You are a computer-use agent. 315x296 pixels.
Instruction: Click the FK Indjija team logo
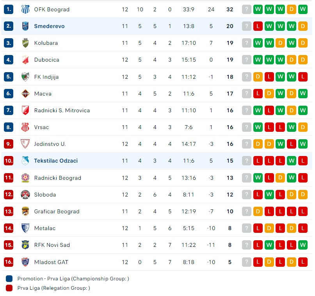pos(25,77)
